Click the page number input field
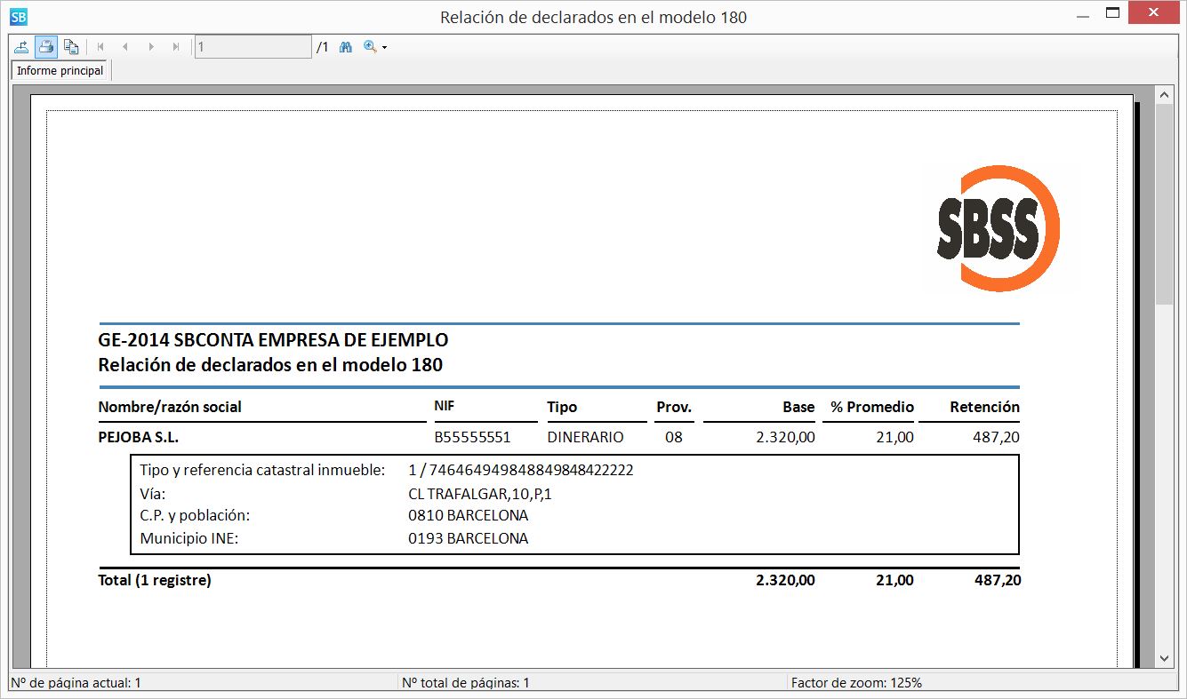The width and height of the screenshot is (1187, 699). (253, 46)
